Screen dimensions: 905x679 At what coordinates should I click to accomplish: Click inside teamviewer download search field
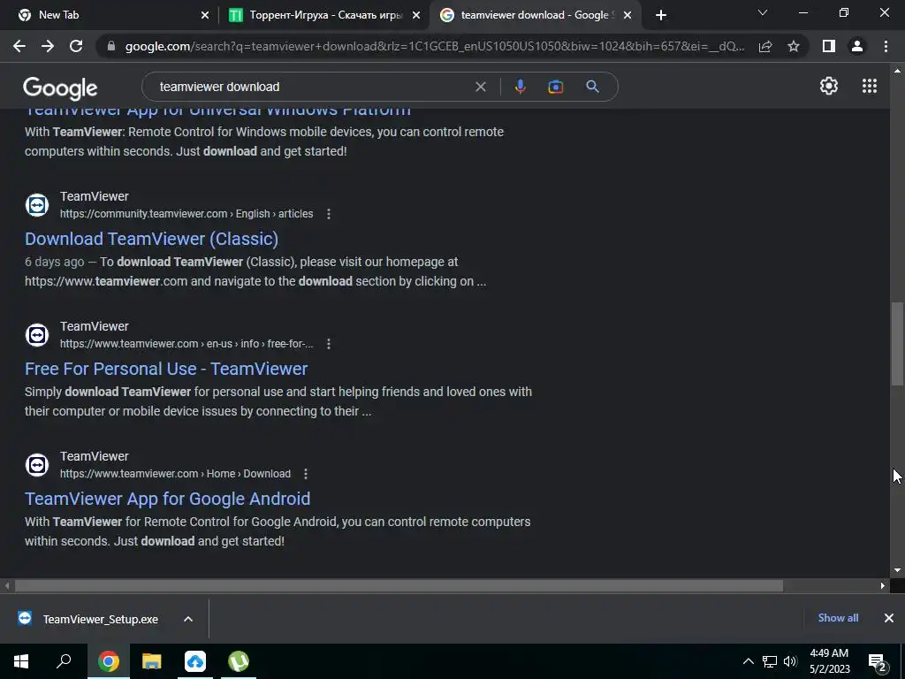(x=312, y=87)
